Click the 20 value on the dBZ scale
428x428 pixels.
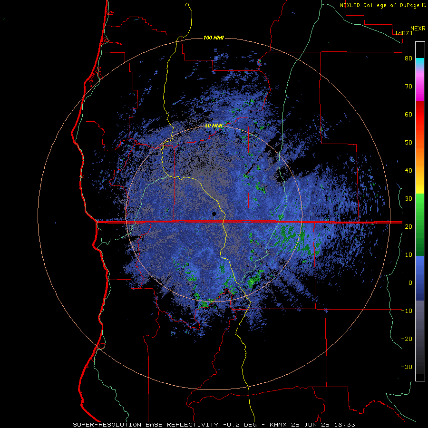coord(409,226)
